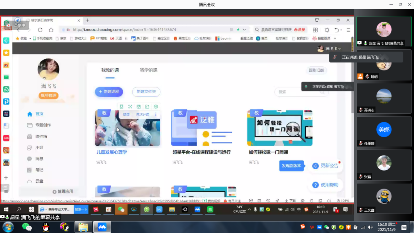This screenshot has width=414, height=233.
Task: Click the 新建课程 button
Action: 109,92
